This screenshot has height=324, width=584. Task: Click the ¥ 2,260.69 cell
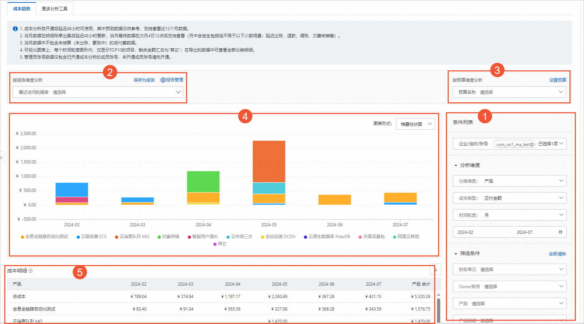pos(278,297)
